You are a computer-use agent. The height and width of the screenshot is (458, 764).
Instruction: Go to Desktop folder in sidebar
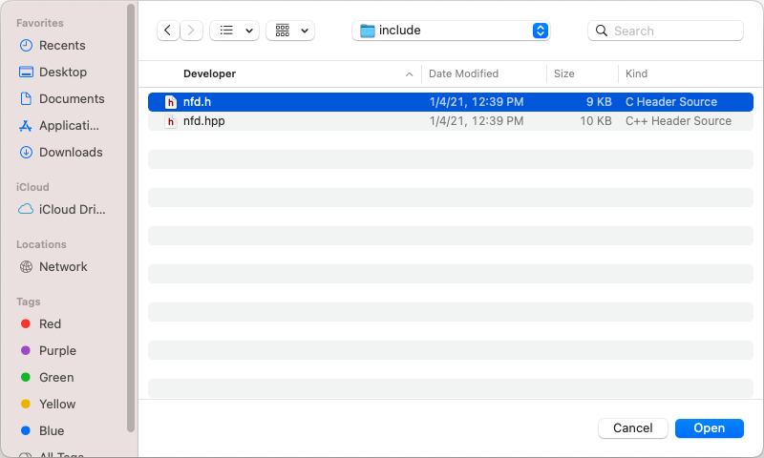click(62, 72)
